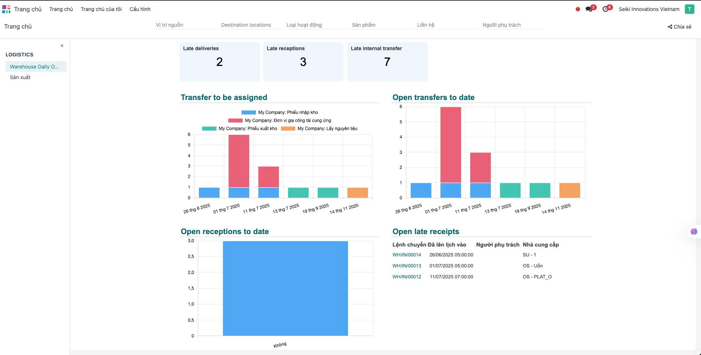Screen dimensions: 701x355
Task: Open receipt WH/IN/00014 link
Action: (x=407, y=255)
